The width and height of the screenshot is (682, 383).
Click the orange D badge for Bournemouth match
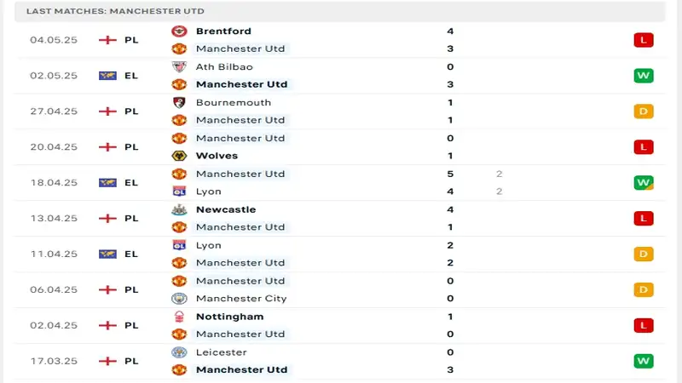tap(643, 111)
